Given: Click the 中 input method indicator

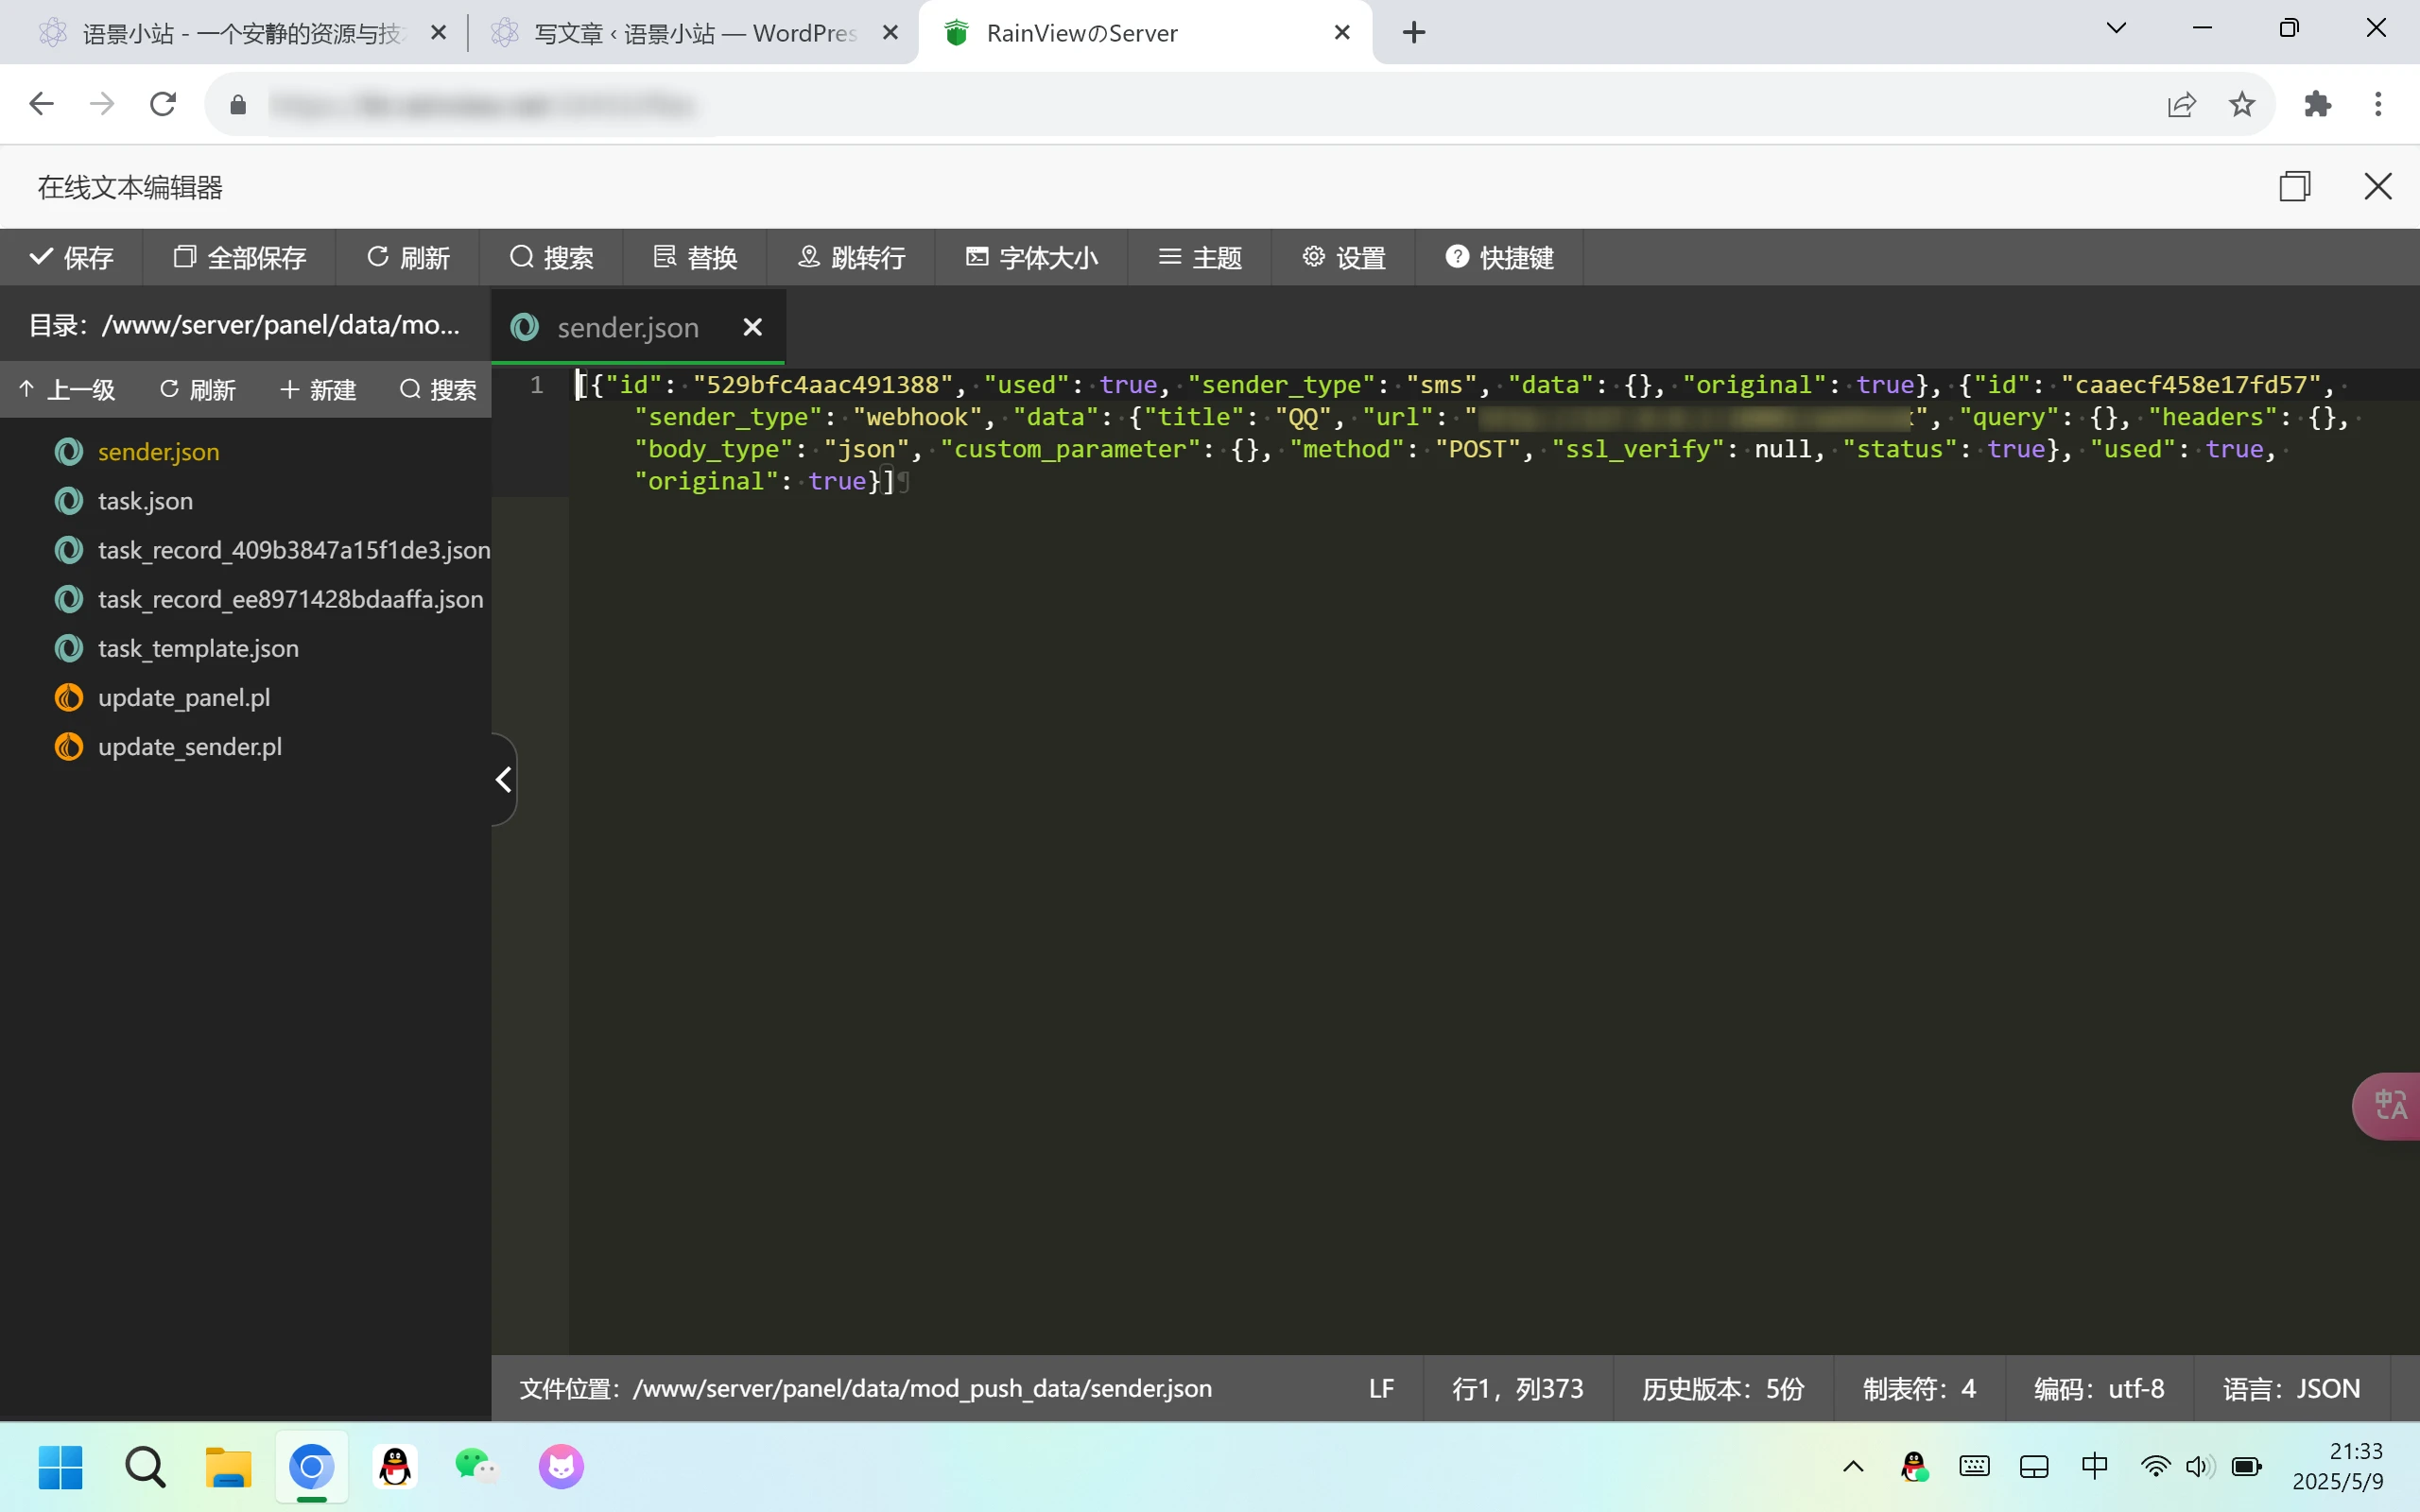Looking at the screenshot, I should 2094,1467.
